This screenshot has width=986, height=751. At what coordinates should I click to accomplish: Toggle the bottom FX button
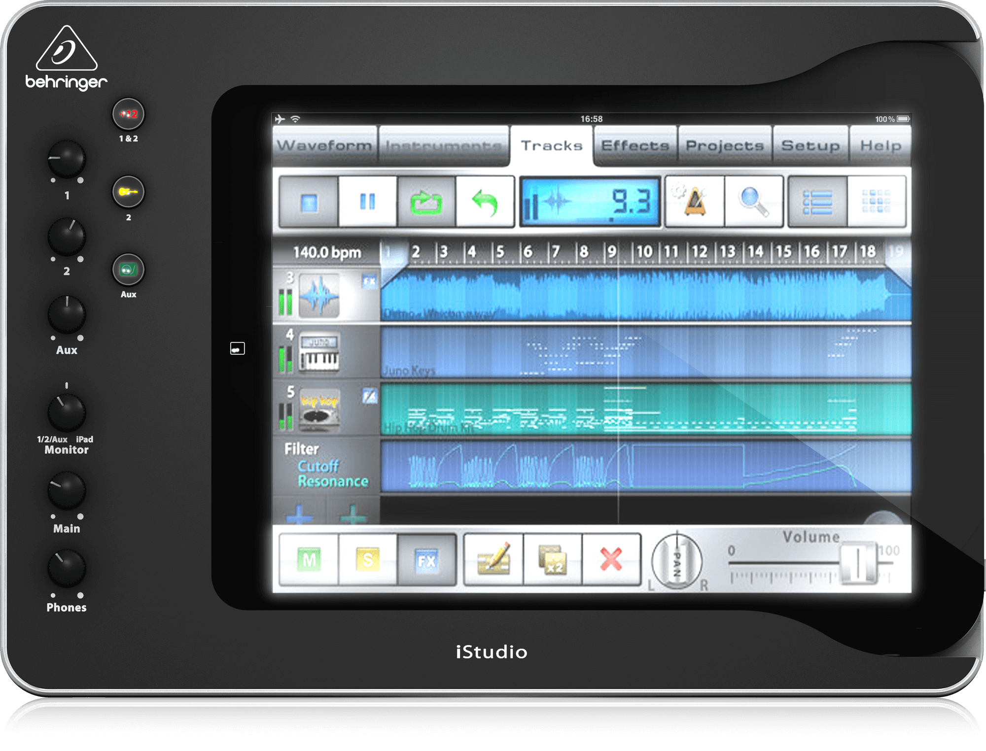pyautogui.click(x=426, y=560)
